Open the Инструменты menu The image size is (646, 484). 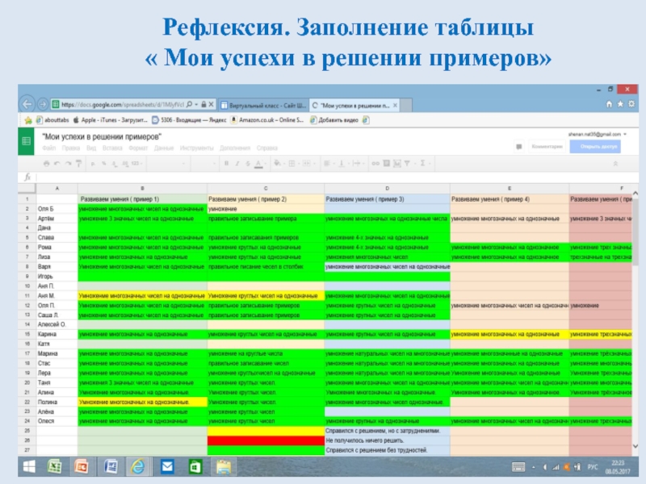point(196,148)
